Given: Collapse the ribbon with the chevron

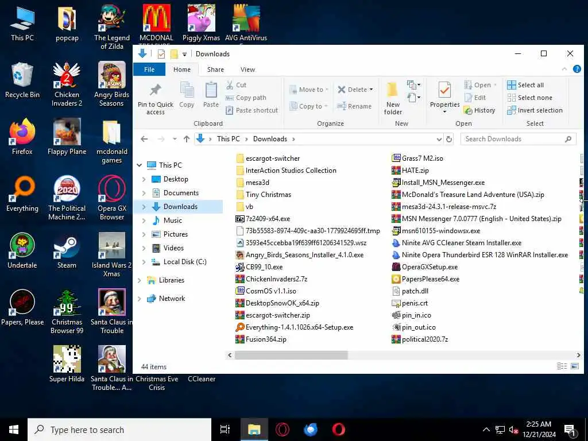Looking at the screenshot, I should [x=564, y=69].
